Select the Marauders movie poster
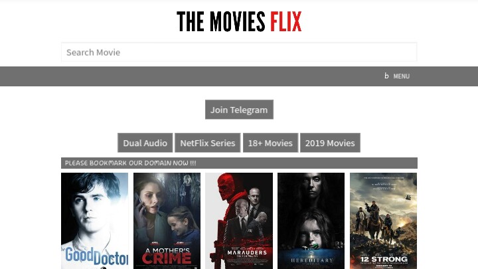This screenshot has height=269, width=478. 239,221
